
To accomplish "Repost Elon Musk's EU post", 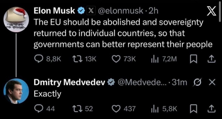I will click(x=76, y=59).
